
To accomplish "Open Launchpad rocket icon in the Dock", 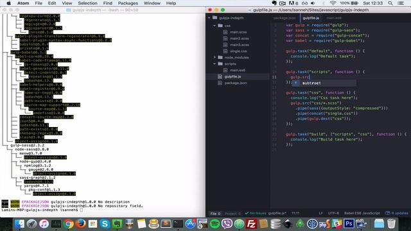I will 31,224.
